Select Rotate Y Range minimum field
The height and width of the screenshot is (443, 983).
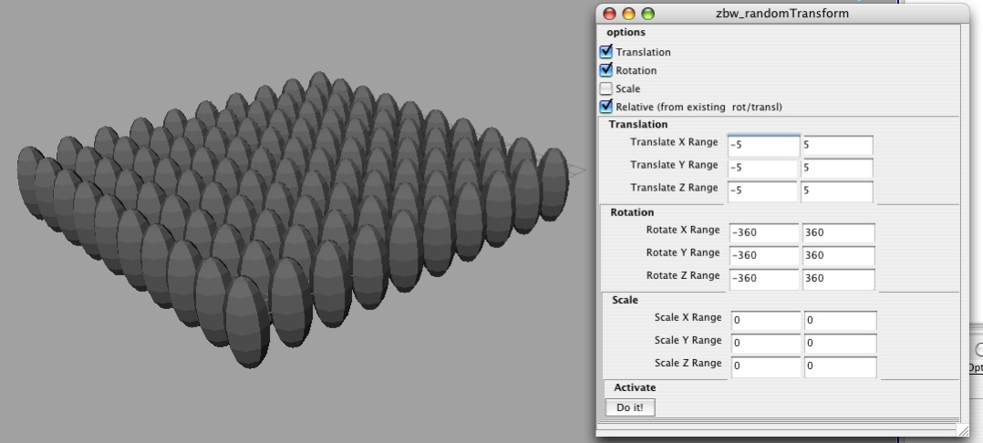764,255
